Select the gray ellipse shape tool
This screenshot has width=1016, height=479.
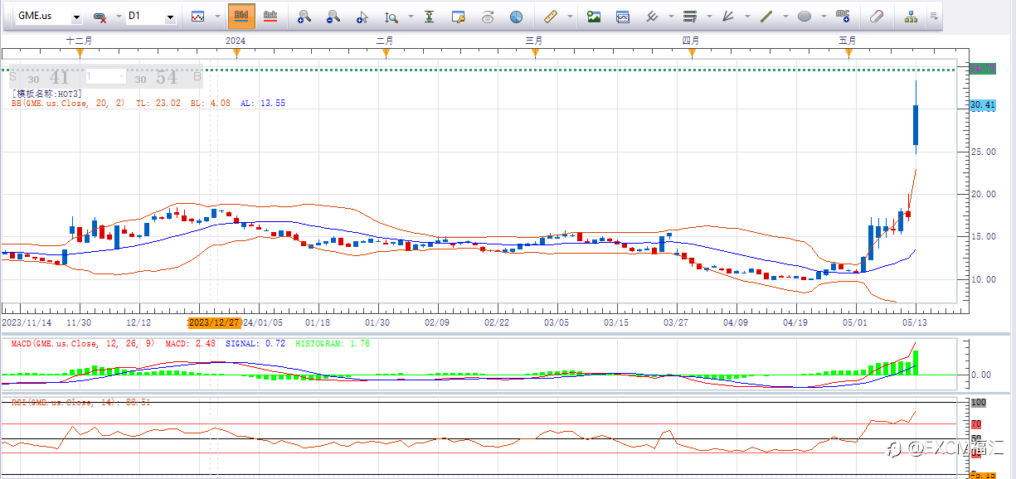pyautogui.click(x=804, y=17)
